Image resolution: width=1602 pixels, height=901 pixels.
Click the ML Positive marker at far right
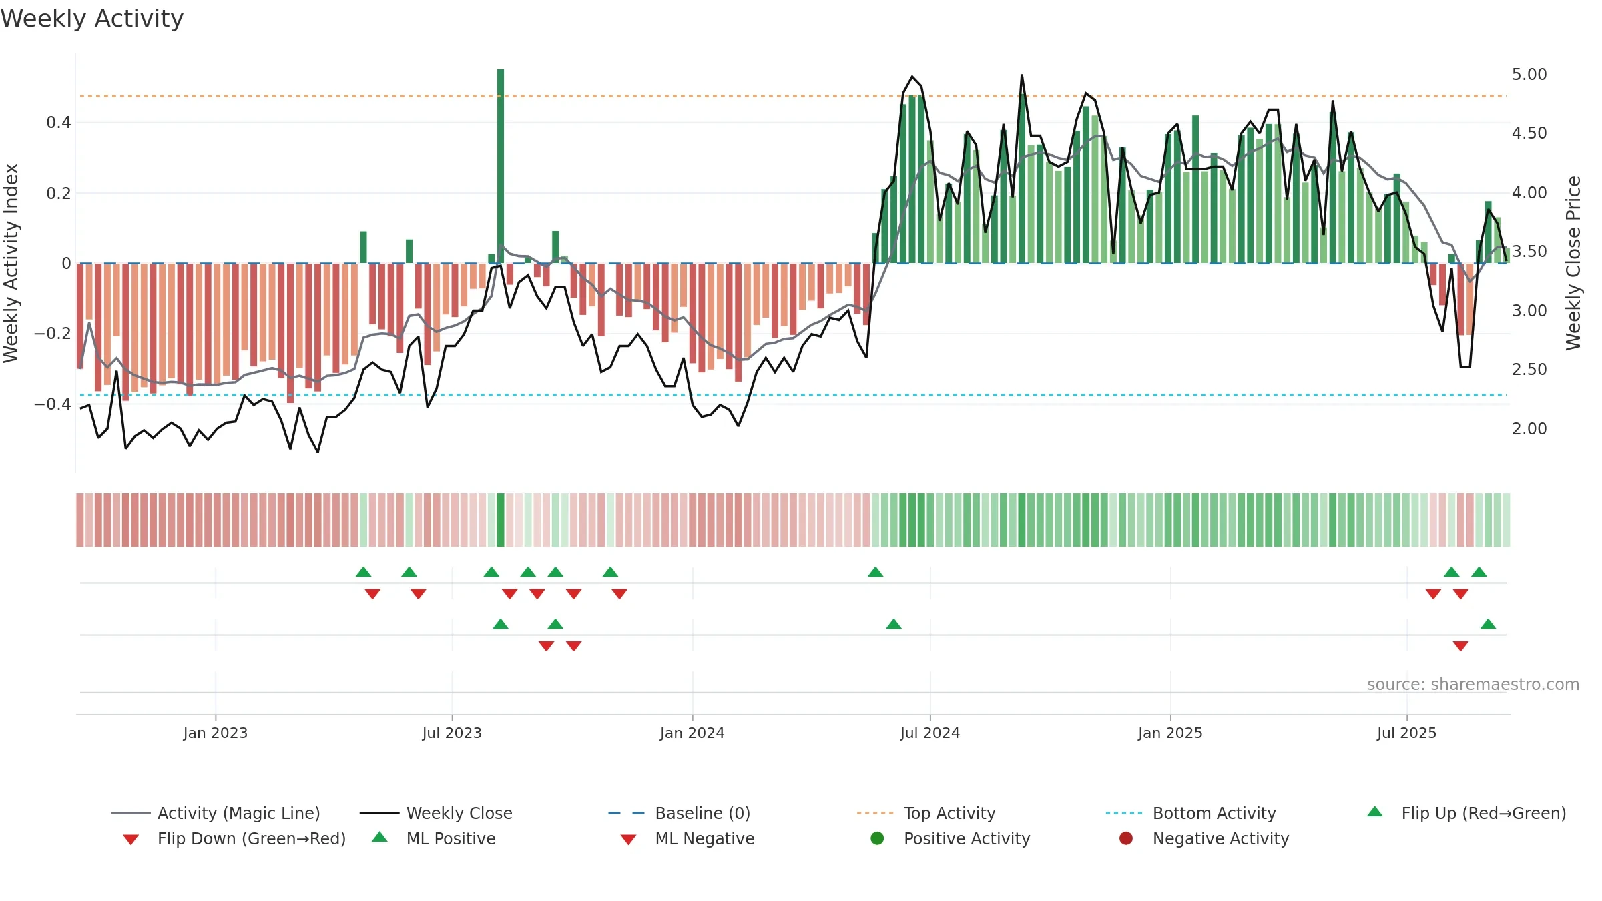(x=1488, y=624)
